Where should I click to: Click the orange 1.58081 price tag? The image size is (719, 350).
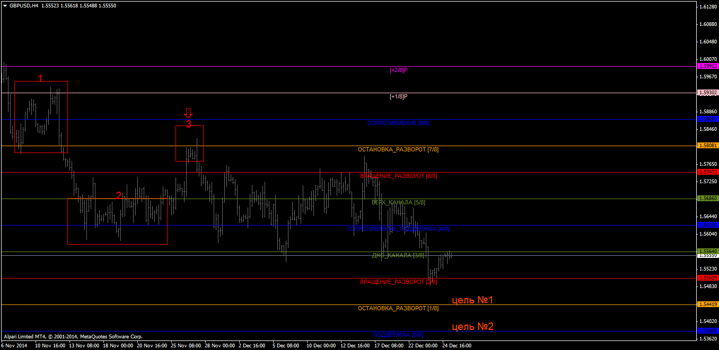point(708,146)
